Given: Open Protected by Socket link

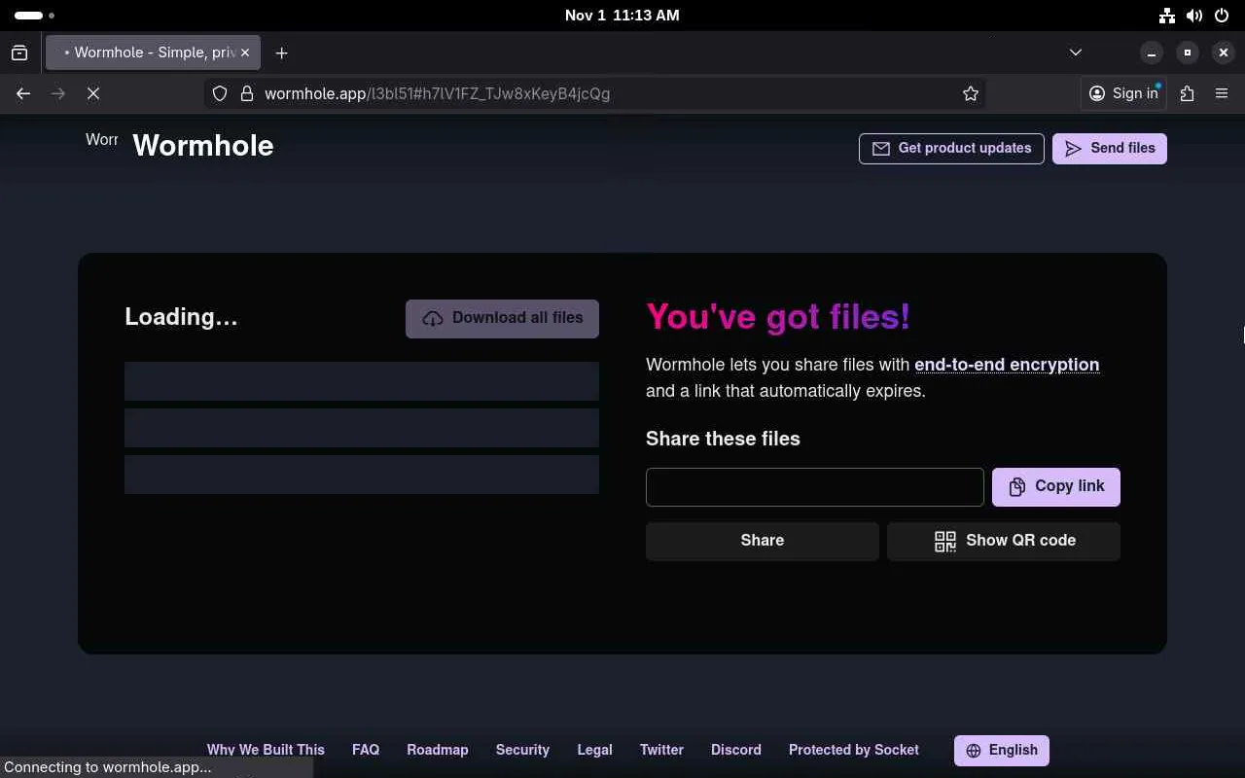Looking at the screenshot, I should point(854,750).
